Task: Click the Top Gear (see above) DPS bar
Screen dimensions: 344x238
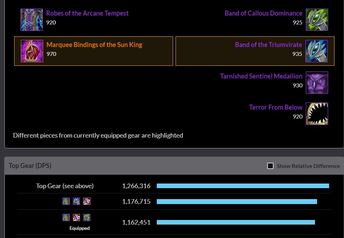Action: click(243, 186)
